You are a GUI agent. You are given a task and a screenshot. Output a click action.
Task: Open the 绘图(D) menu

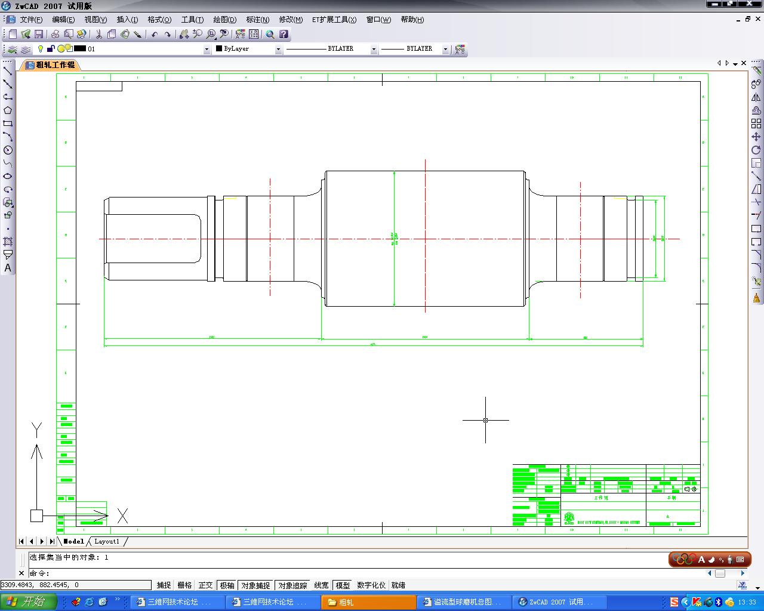point(225,20)
